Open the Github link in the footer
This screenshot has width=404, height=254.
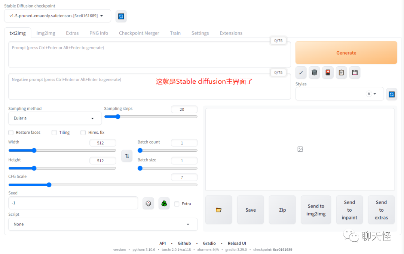click(184, 243)
